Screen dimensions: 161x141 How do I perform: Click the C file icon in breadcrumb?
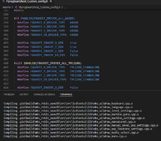pos(16,7)
